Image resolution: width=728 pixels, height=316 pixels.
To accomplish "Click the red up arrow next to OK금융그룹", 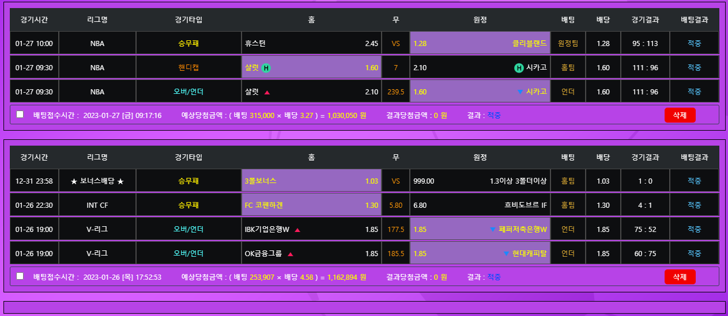I will pos(291,254).
